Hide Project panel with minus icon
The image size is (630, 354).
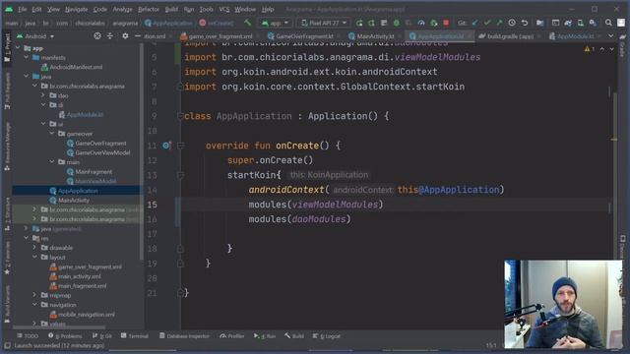pos(138,36)
